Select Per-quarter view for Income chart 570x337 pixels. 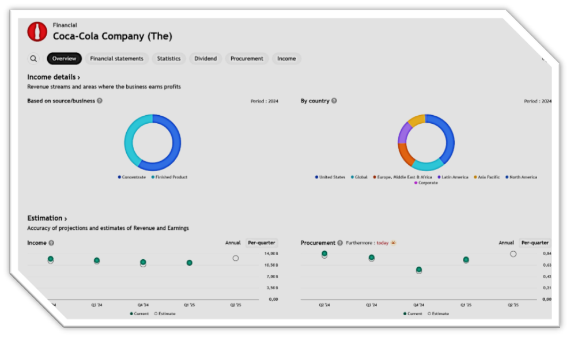(262, 243)
